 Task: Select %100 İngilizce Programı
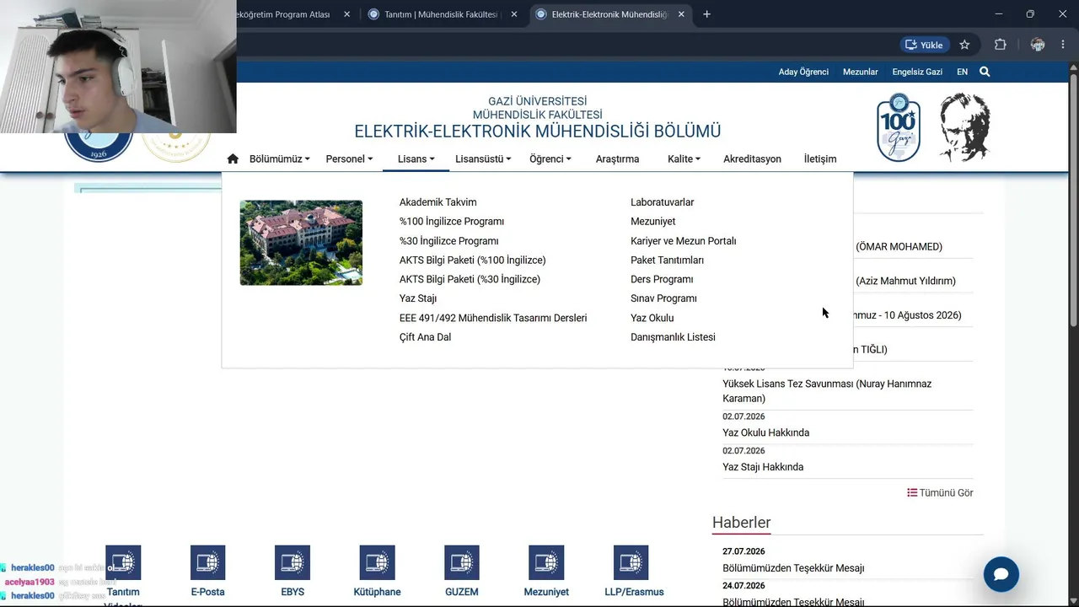[452, 222]
